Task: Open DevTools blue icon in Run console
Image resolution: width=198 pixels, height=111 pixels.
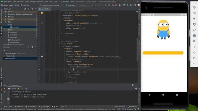Action: tap(26, 89)
